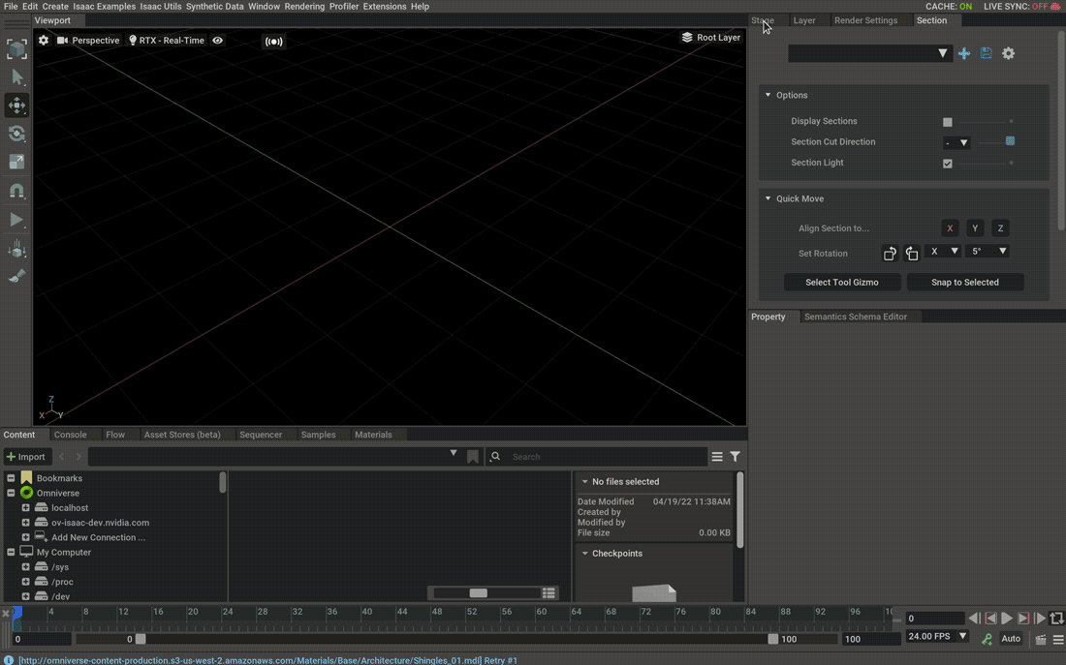Save section using the blue disk icon
1066x665 pixels.
pyautogui.click(x=986, y=53)
